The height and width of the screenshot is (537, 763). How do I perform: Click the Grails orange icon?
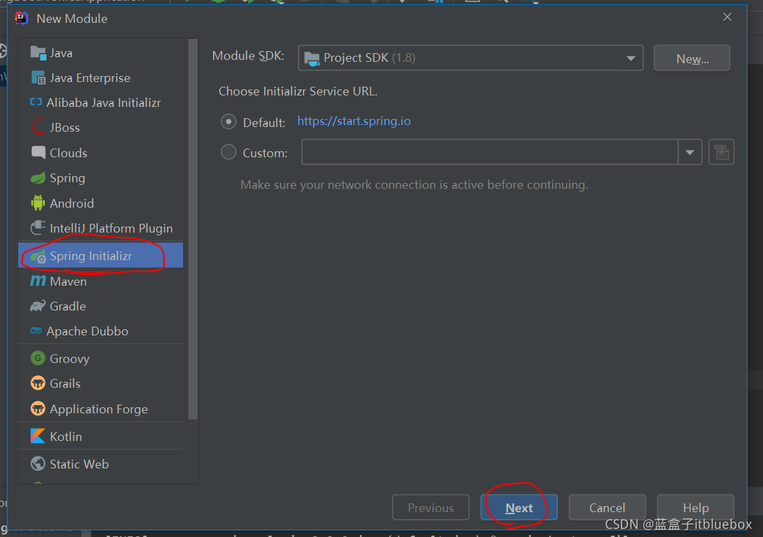(x=38, y=383)
